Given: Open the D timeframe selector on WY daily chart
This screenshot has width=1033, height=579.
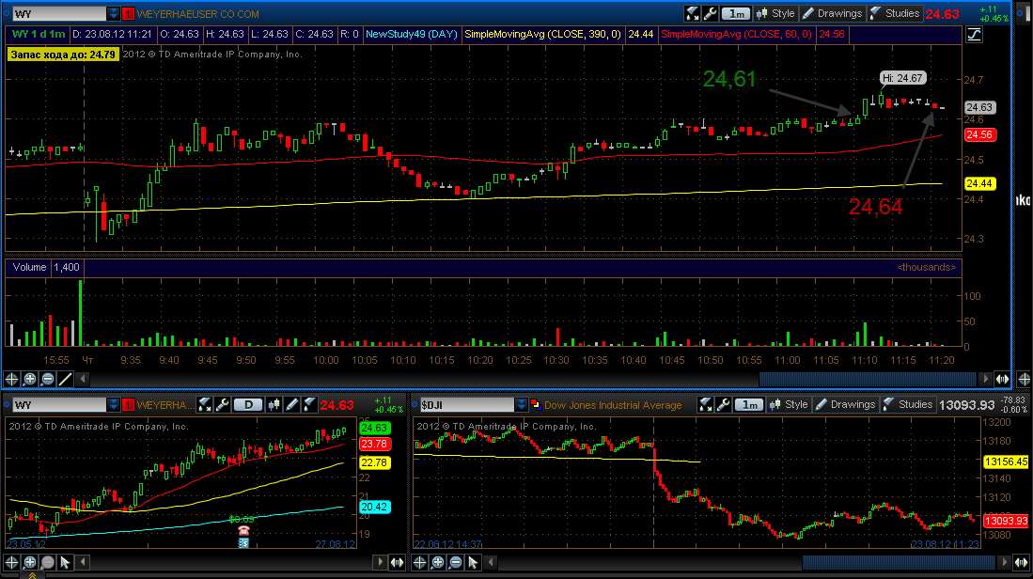Looking at the screenshot, I should click(248, 404).
